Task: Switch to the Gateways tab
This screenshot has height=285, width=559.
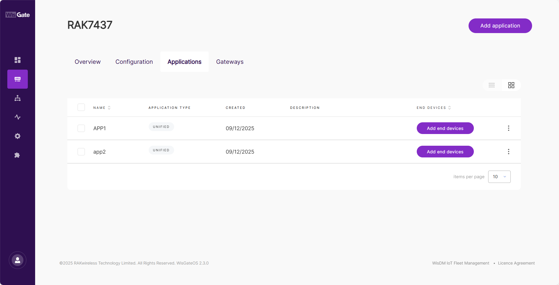Action: pyautogui.click(x=230, y=62)
